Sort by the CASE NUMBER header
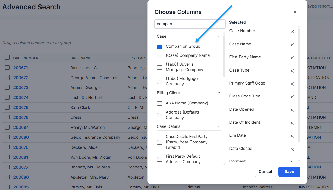The image size is (333, 190). (x=26, y=58)
